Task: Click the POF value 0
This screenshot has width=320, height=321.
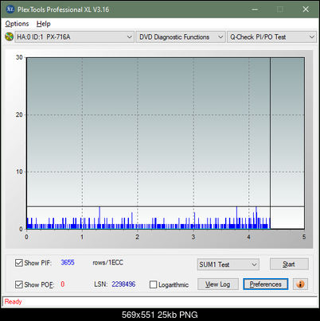Action: click(x=63, y=284)
